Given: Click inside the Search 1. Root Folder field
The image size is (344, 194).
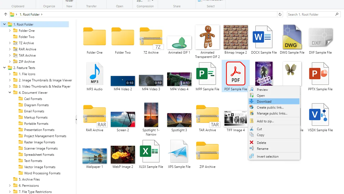Looking at the screenshot, I should (310, 15).
